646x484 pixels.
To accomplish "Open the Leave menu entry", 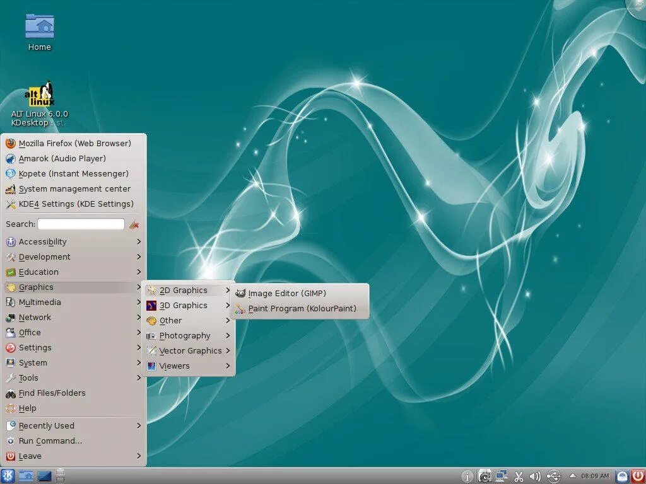I will 74,456.
